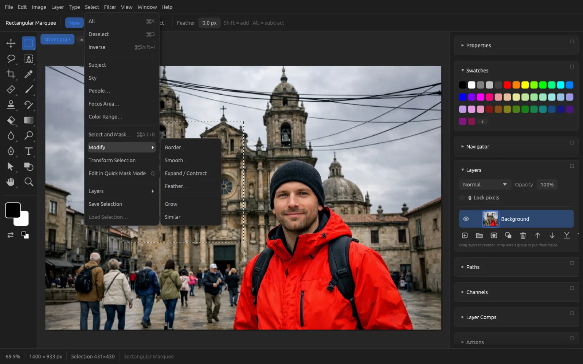Hide the Background layer with eye icon
583x364 pixels.
466,219
